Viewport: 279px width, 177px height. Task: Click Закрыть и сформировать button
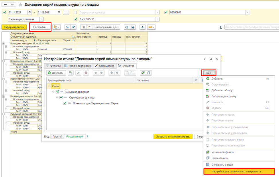(x=173, y=136)
